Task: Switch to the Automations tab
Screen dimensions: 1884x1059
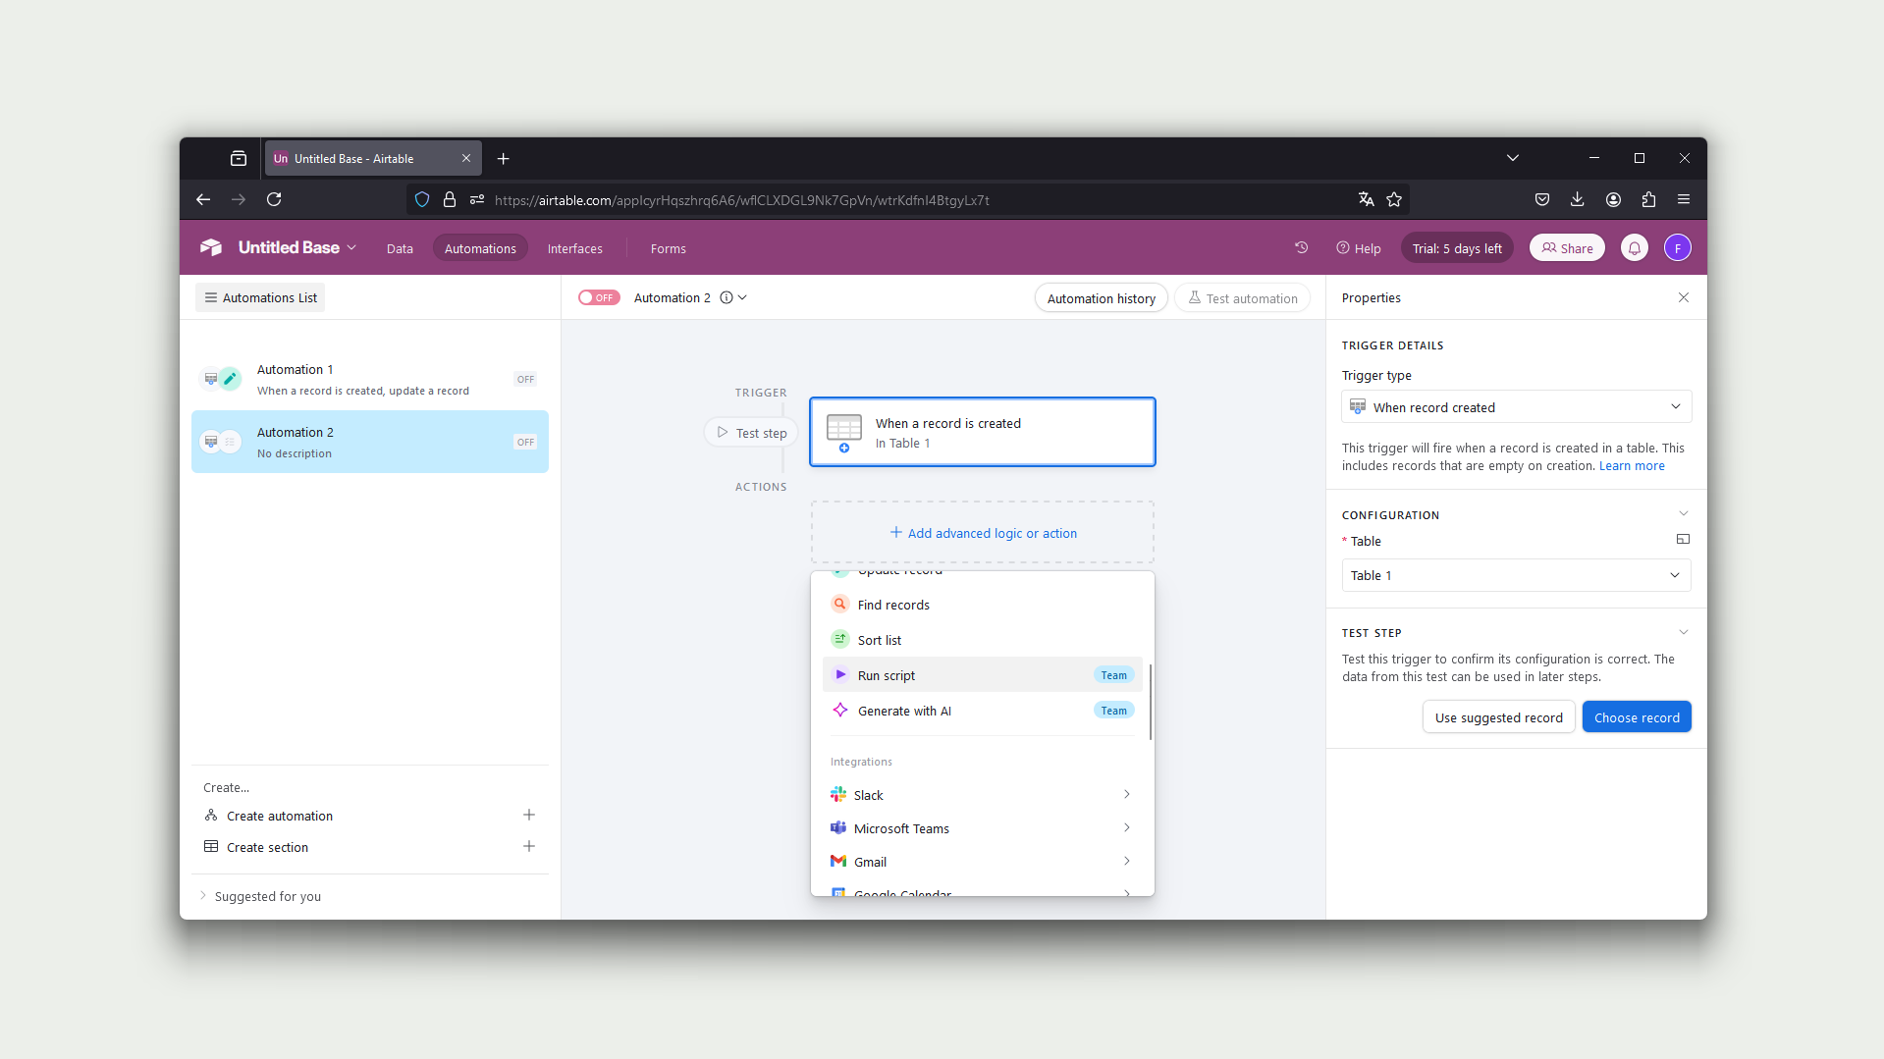Action: click(x=480, y=249)
